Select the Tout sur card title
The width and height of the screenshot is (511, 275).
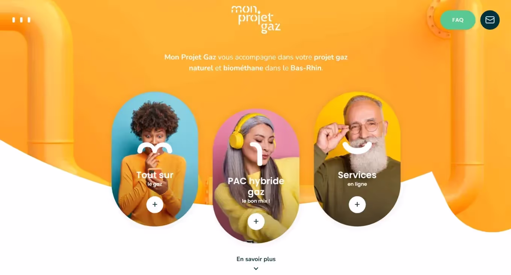click(155, 175)
